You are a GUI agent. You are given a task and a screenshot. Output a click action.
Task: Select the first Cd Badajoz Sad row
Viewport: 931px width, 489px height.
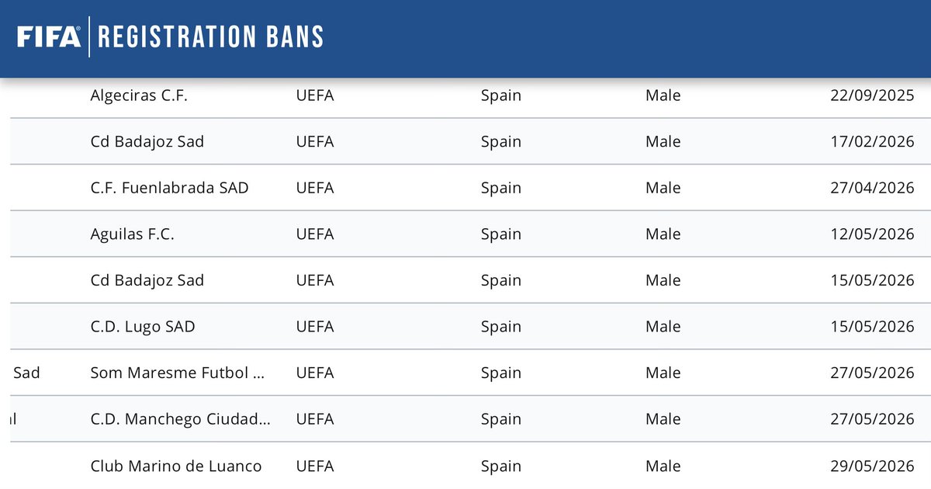click(x=471, y=141)
